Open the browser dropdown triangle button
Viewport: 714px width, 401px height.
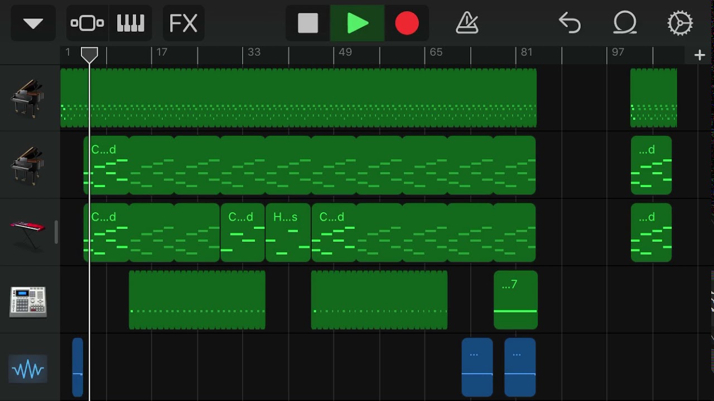click(33, 23)
